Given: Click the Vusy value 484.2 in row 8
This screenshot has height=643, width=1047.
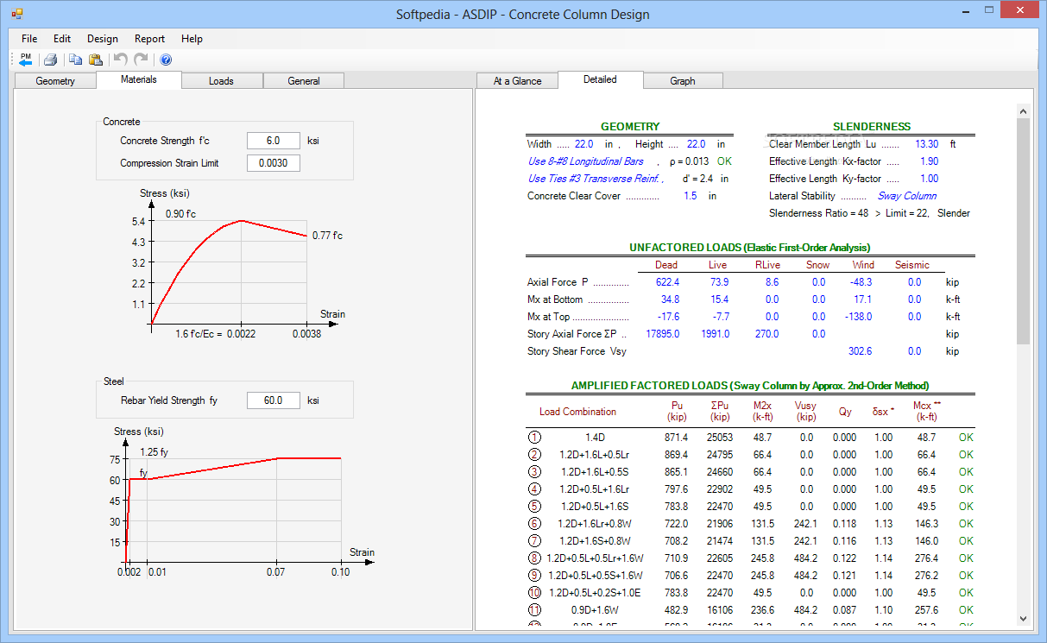Looking at the screenshot, I should tap(805, 558).
